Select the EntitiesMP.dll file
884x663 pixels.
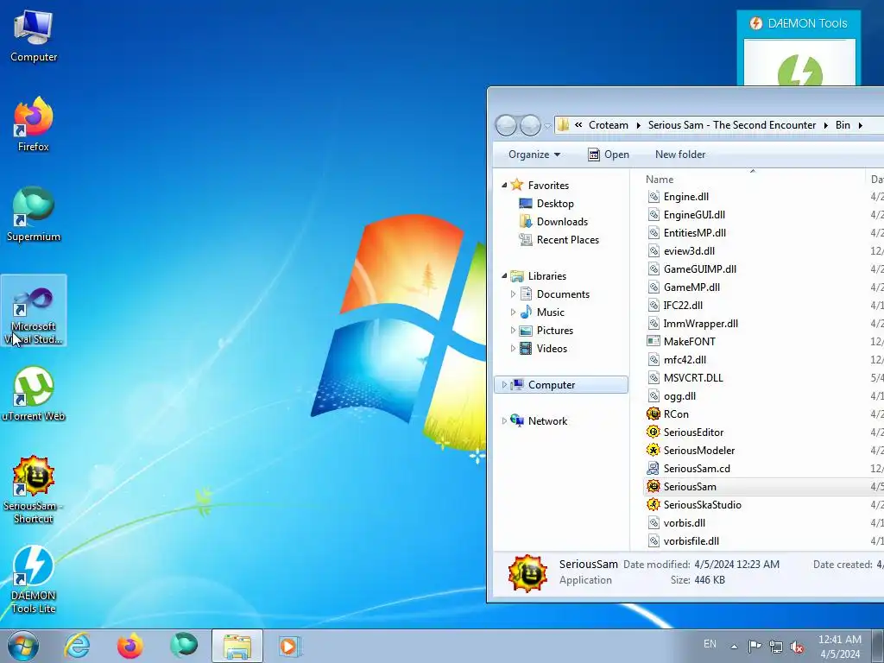[x=694, y=233]
